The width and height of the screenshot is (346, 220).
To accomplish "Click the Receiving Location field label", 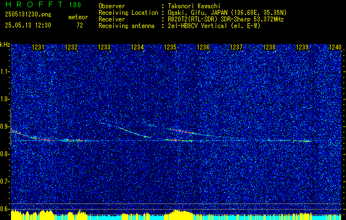I will coord(128,13).
